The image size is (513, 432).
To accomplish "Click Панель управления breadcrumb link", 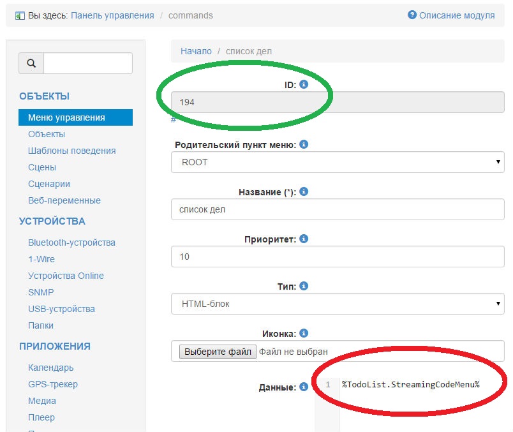I will click(112, 15).
